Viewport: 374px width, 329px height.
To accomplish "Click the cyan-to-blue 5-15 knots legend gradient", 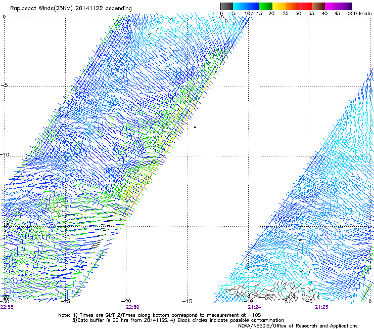I will [246, 6].
